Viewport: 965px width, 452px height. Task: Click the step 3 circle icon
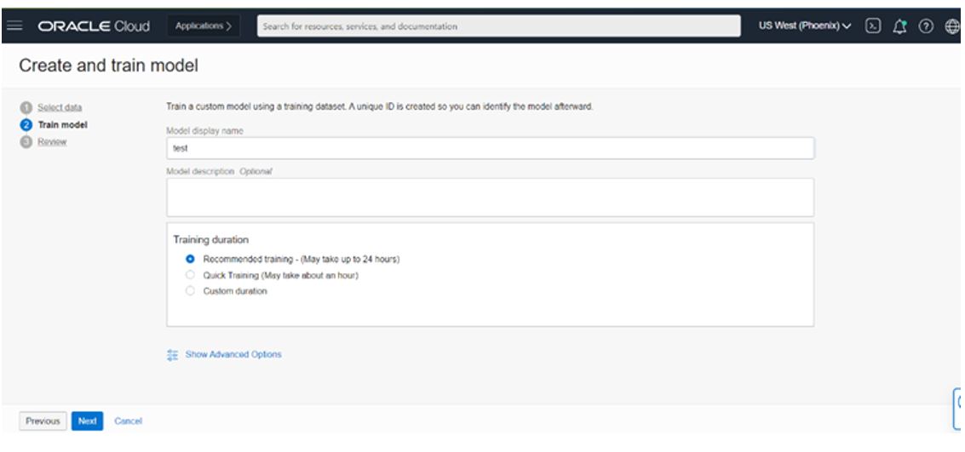(26, 142)
